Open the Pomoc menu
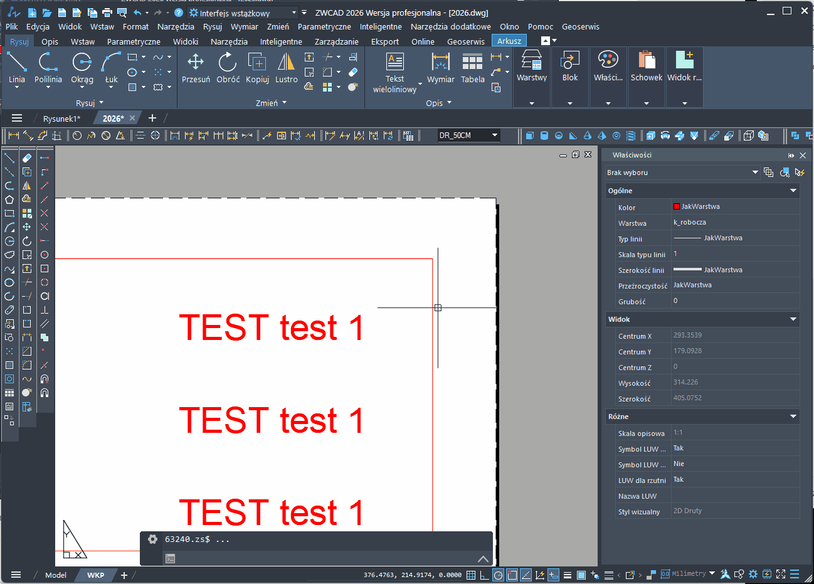 541,27
